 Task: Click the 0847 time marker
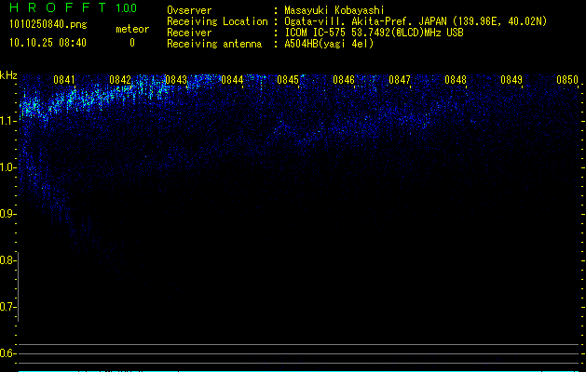pyautogui.click(x=400, y=79)
